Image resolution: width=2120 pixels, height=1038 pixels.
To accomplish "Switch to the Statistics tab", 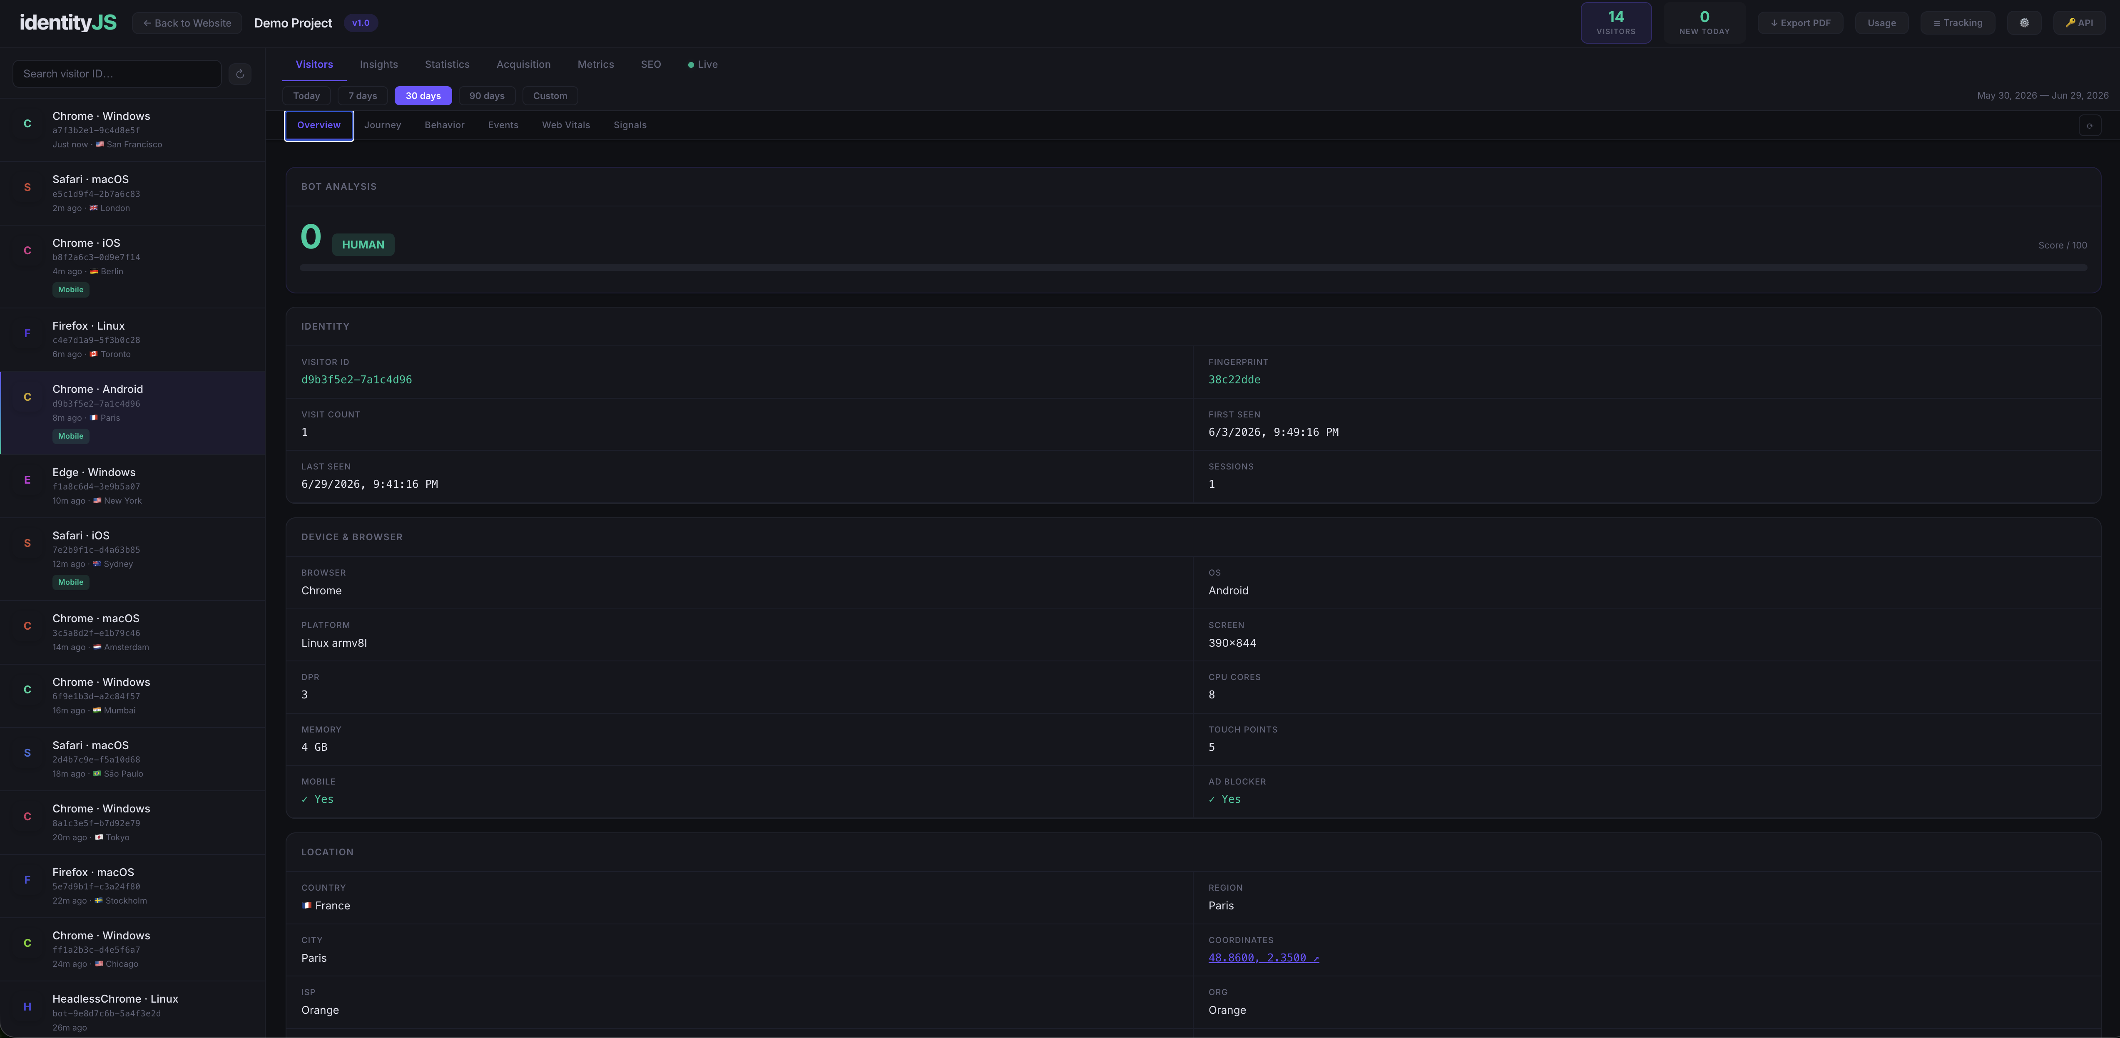I will click(x=447, y=64).
